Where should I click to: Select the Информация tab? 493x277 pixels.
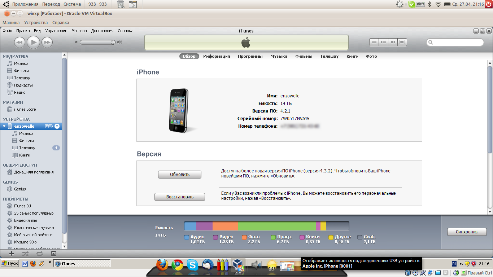click(217, 56)
